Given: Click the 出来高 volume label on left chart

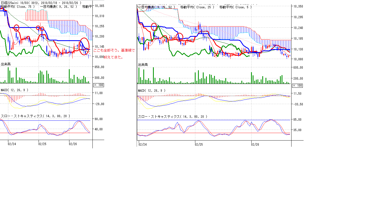Looking at the screenshot, I should tap(6, 64).
